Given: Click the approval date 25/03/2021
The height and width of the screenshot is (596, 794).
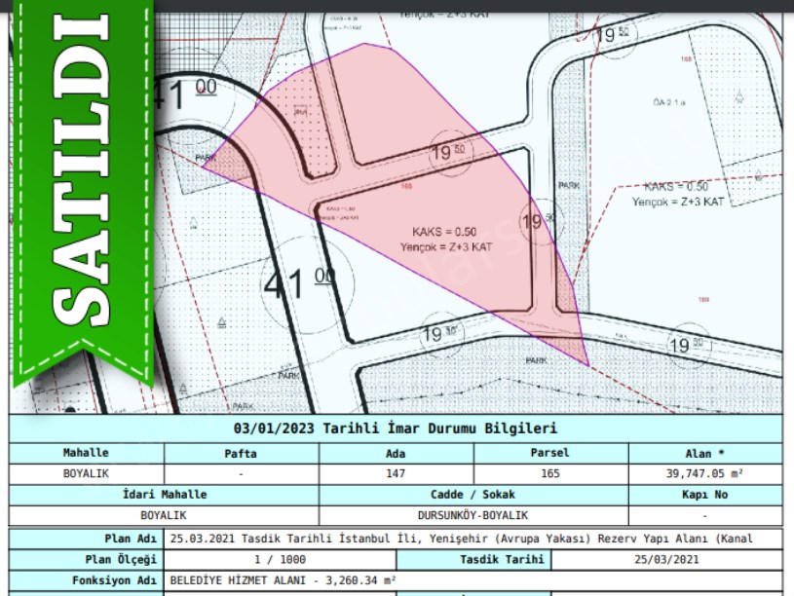Looking at the screenshot, I should tap(666, 560).
